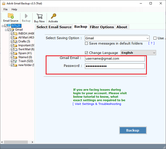Click the Gmail mailbox folder icon in tree

12,29
